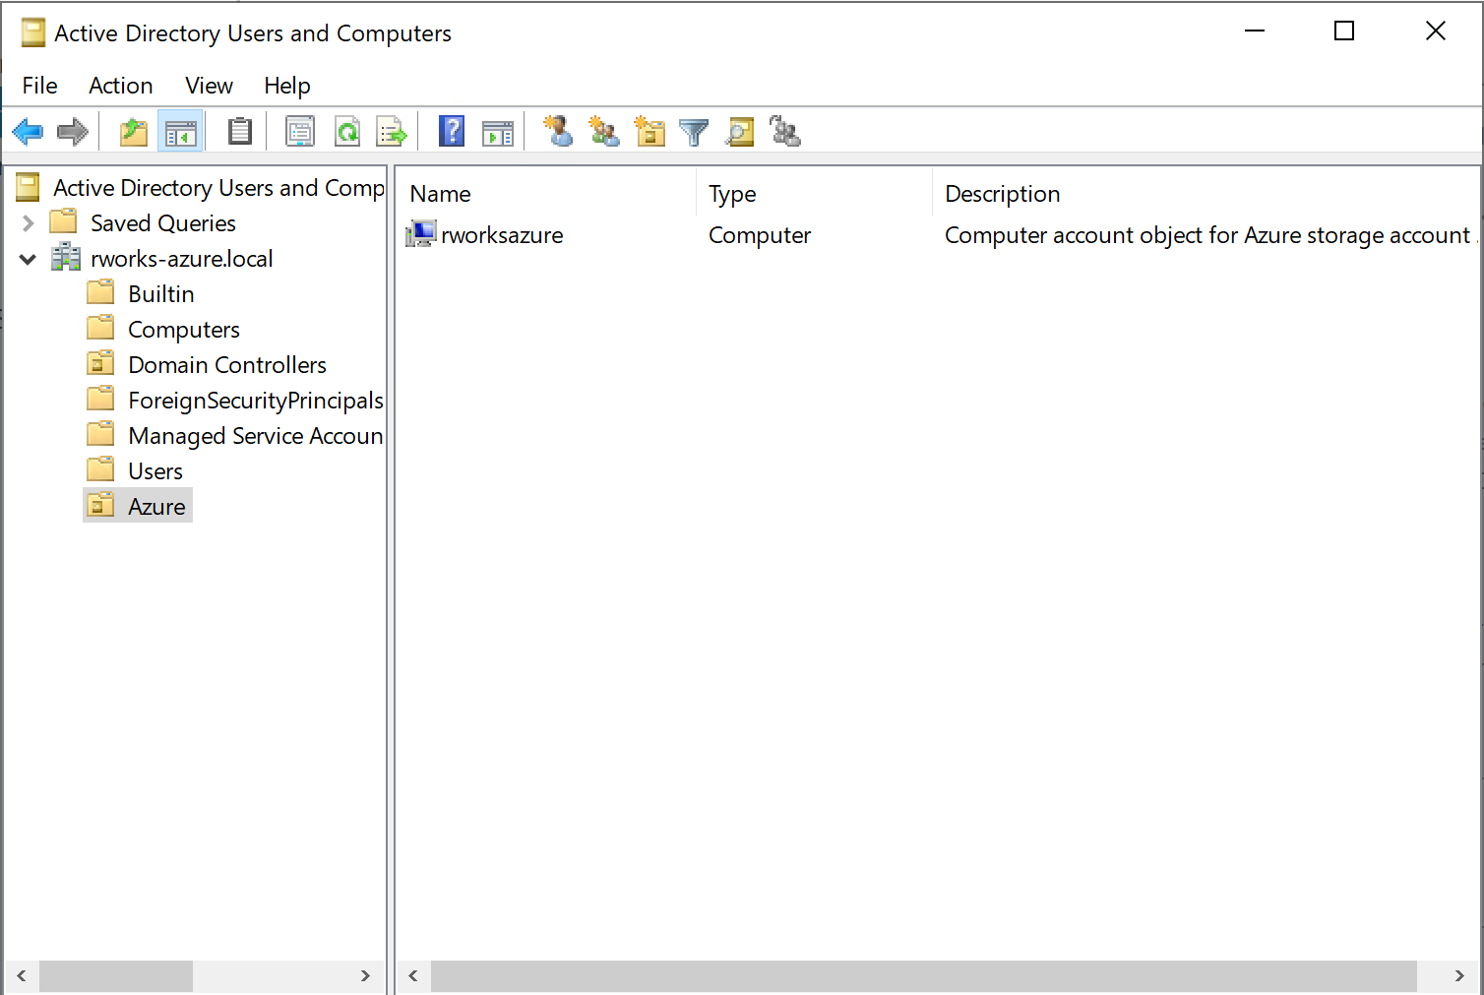Click the Domain Controllers OU icon

coord(100,364)
